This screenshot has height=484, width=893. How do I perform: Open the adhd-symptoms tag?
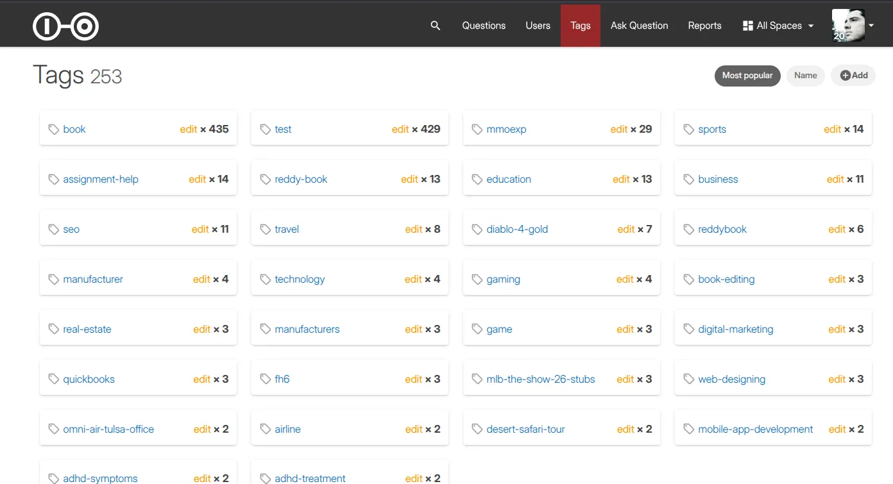click(100, 478)
